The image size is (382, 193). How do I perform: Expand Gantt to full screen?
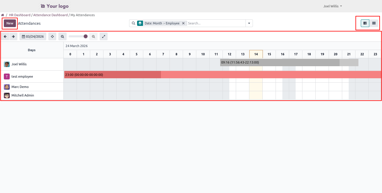103,36
